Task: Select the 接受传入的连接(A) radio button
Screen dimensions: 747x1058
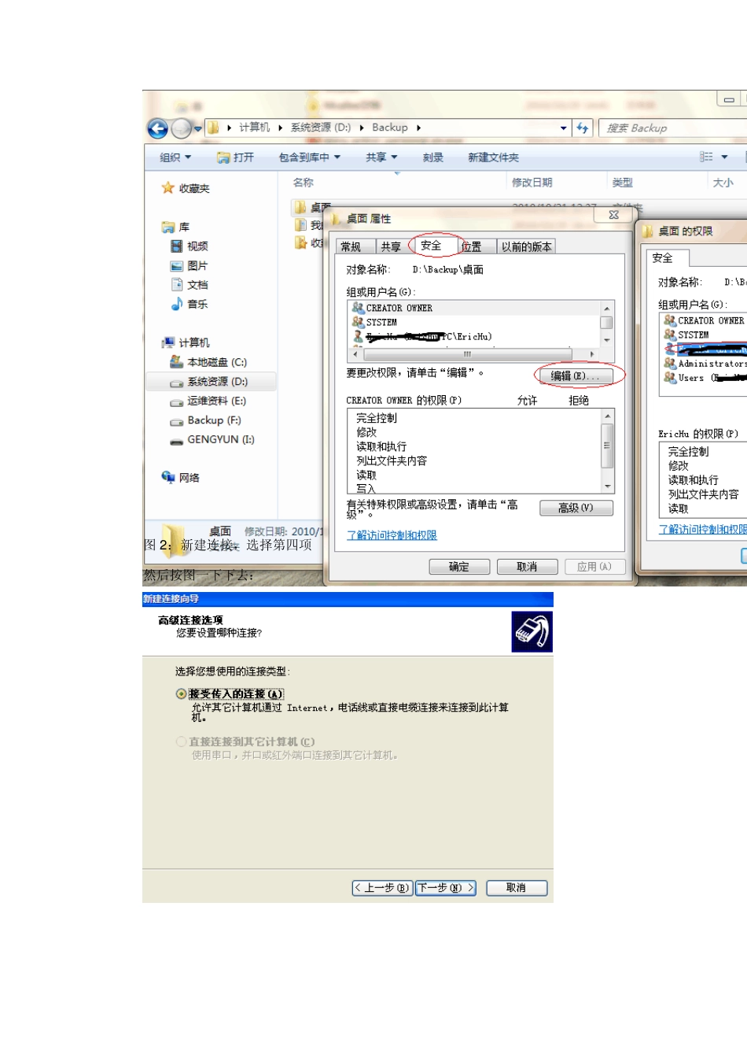Action: click(182, 694)
